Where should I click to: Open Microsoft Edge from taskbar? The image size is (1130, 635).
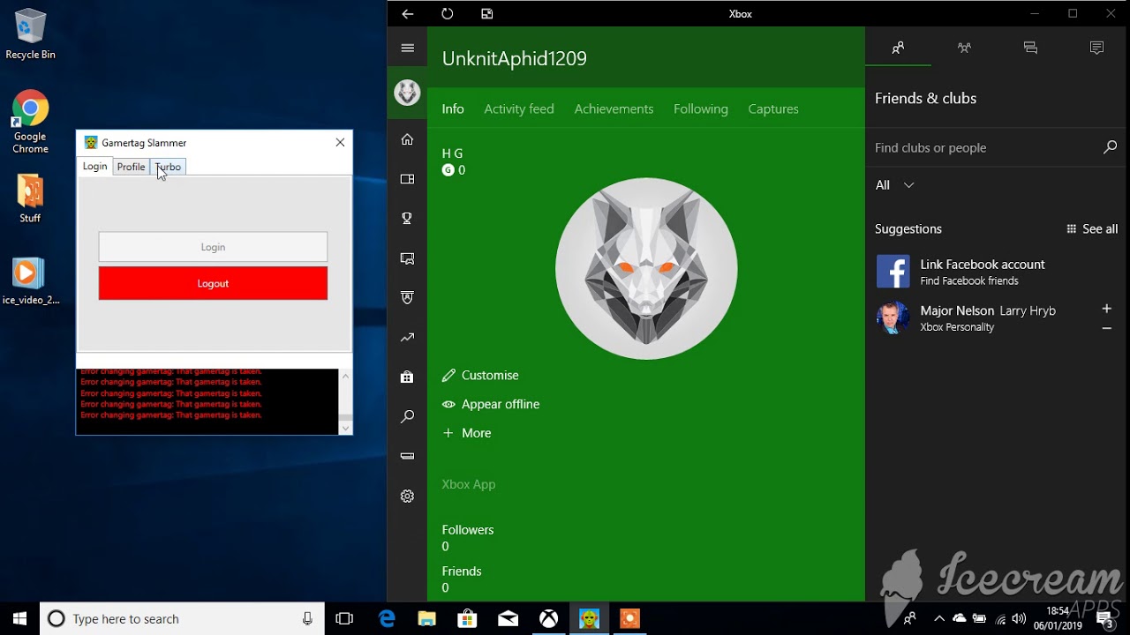387,618
